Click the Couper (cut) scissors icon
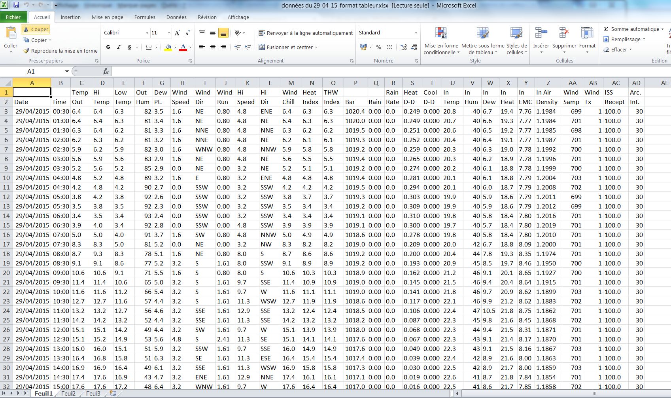Image resolution: width=671 pixels, height=398 pixels. pyautogui.click(x=26, y=29)
